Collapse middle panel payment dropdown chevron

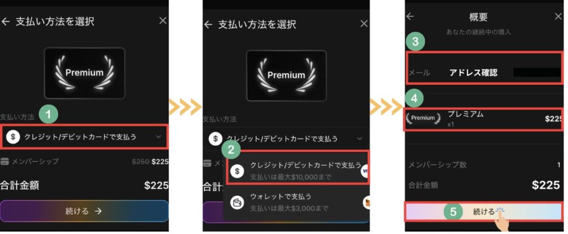click(x=359, y=139)
